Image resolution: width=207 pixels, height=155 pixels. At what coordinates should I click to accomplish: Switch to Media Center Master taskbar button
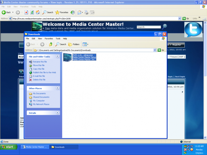pos(35,147)
